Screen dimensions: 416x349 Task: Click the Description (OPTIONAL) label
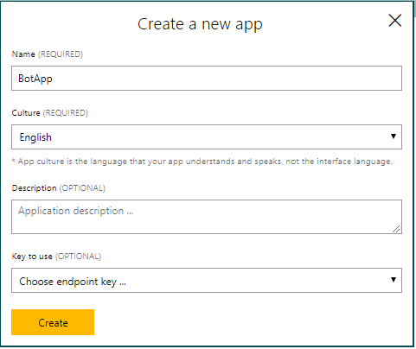point(59,188)
